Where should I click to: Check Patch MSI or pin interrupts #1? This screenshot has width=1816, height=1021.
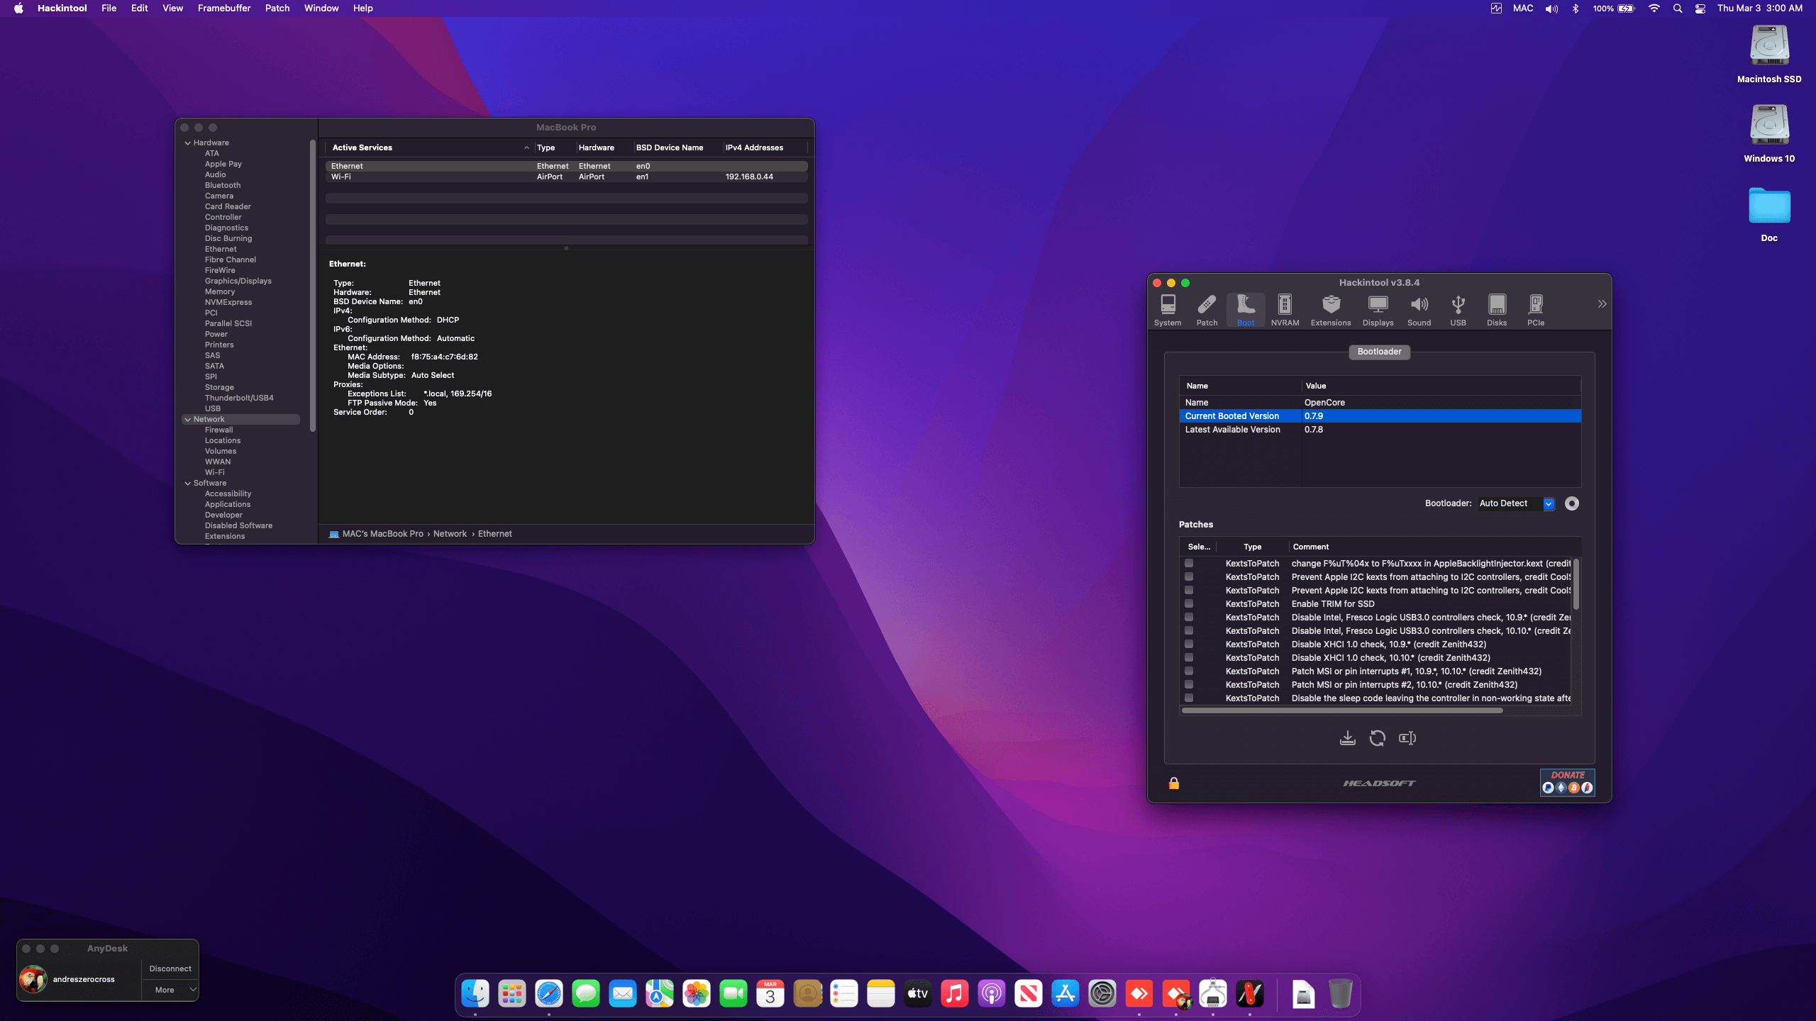point(1189,671)
